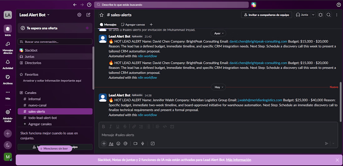Open Archivos in the sidebar

[x=8, y=80]
